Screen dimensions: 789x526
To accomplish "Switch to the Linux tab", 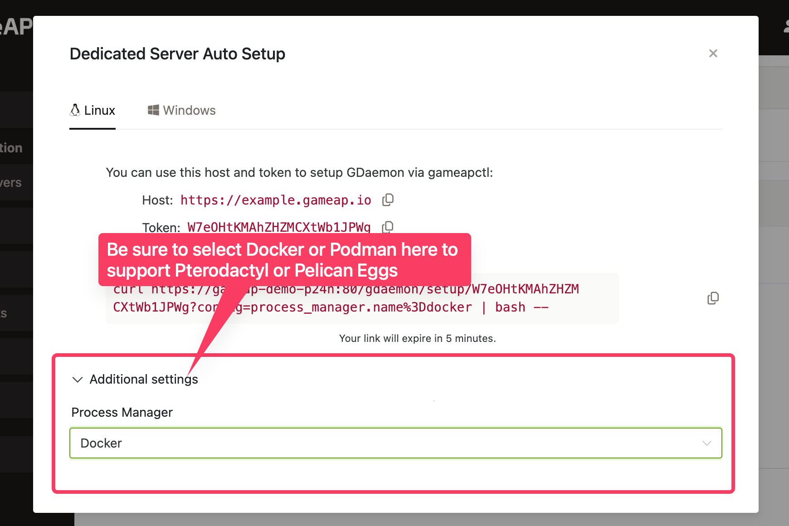I will click(93, 111).
